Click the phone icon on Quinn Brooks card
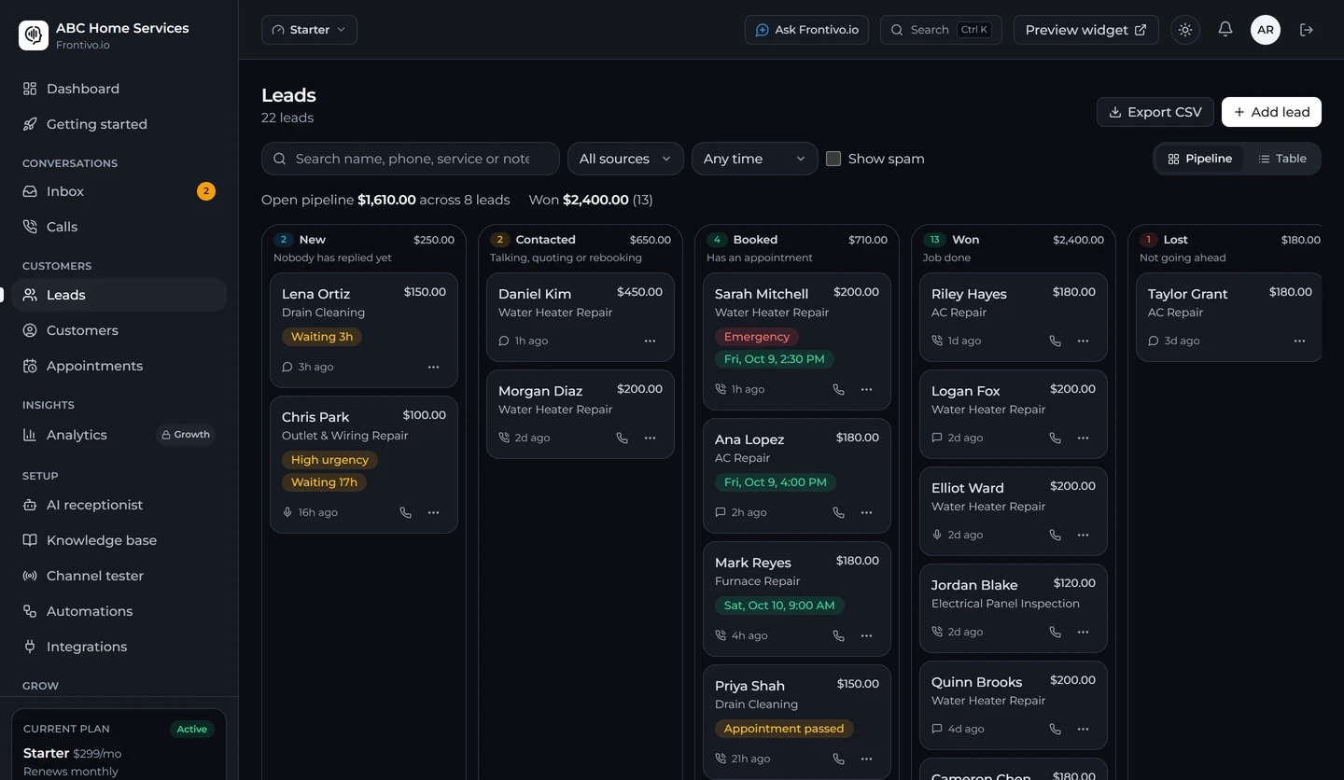The image size is (1344, 780). pyautogui.click(x=1055, y=729)
